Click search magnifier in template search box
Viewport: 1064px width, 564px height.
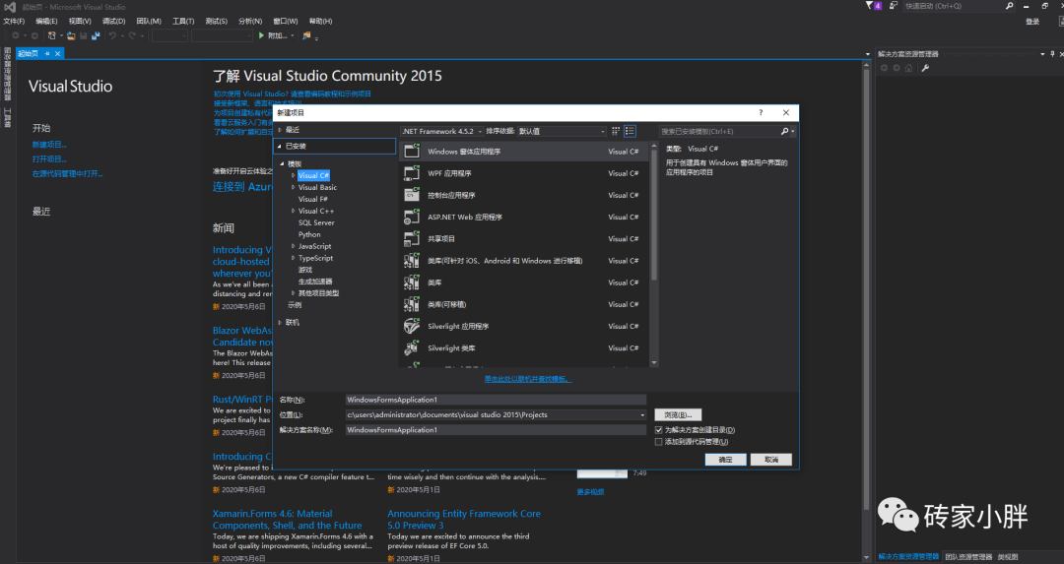[x=784, y=132]
